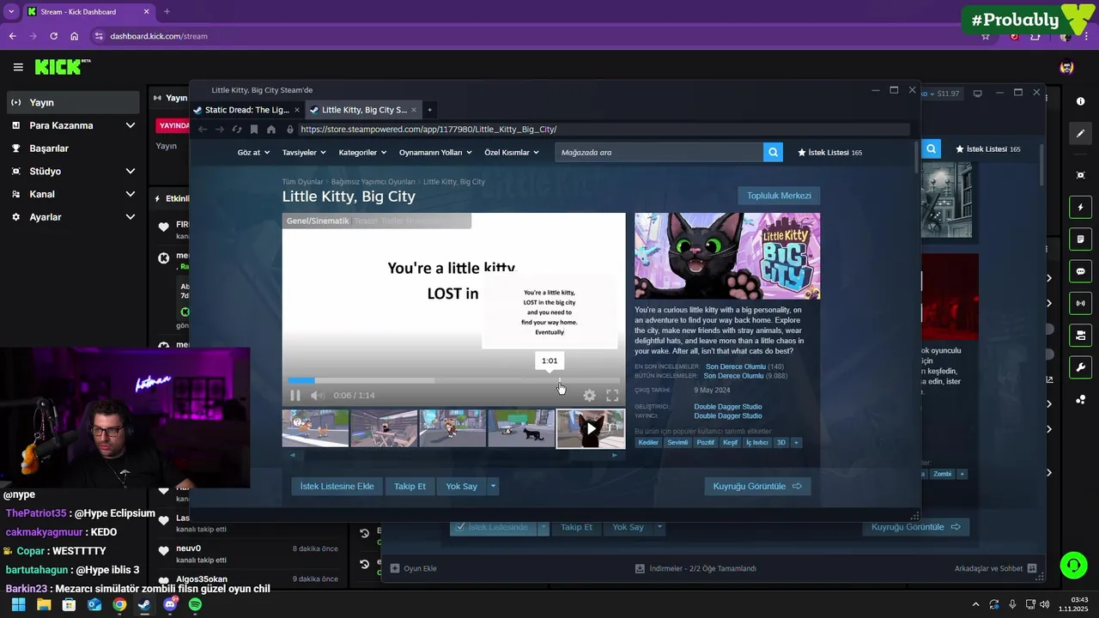1099x618 pixels.
Task: Click the Steam bookmark icon
Action: [254, 130]
